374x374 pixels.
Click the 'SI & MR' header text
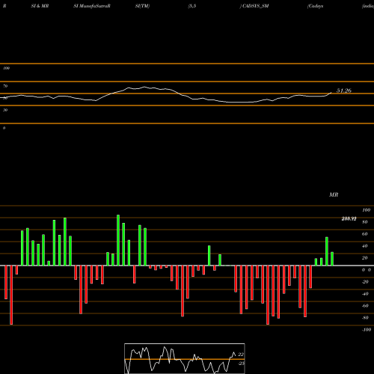click(40, 6)
